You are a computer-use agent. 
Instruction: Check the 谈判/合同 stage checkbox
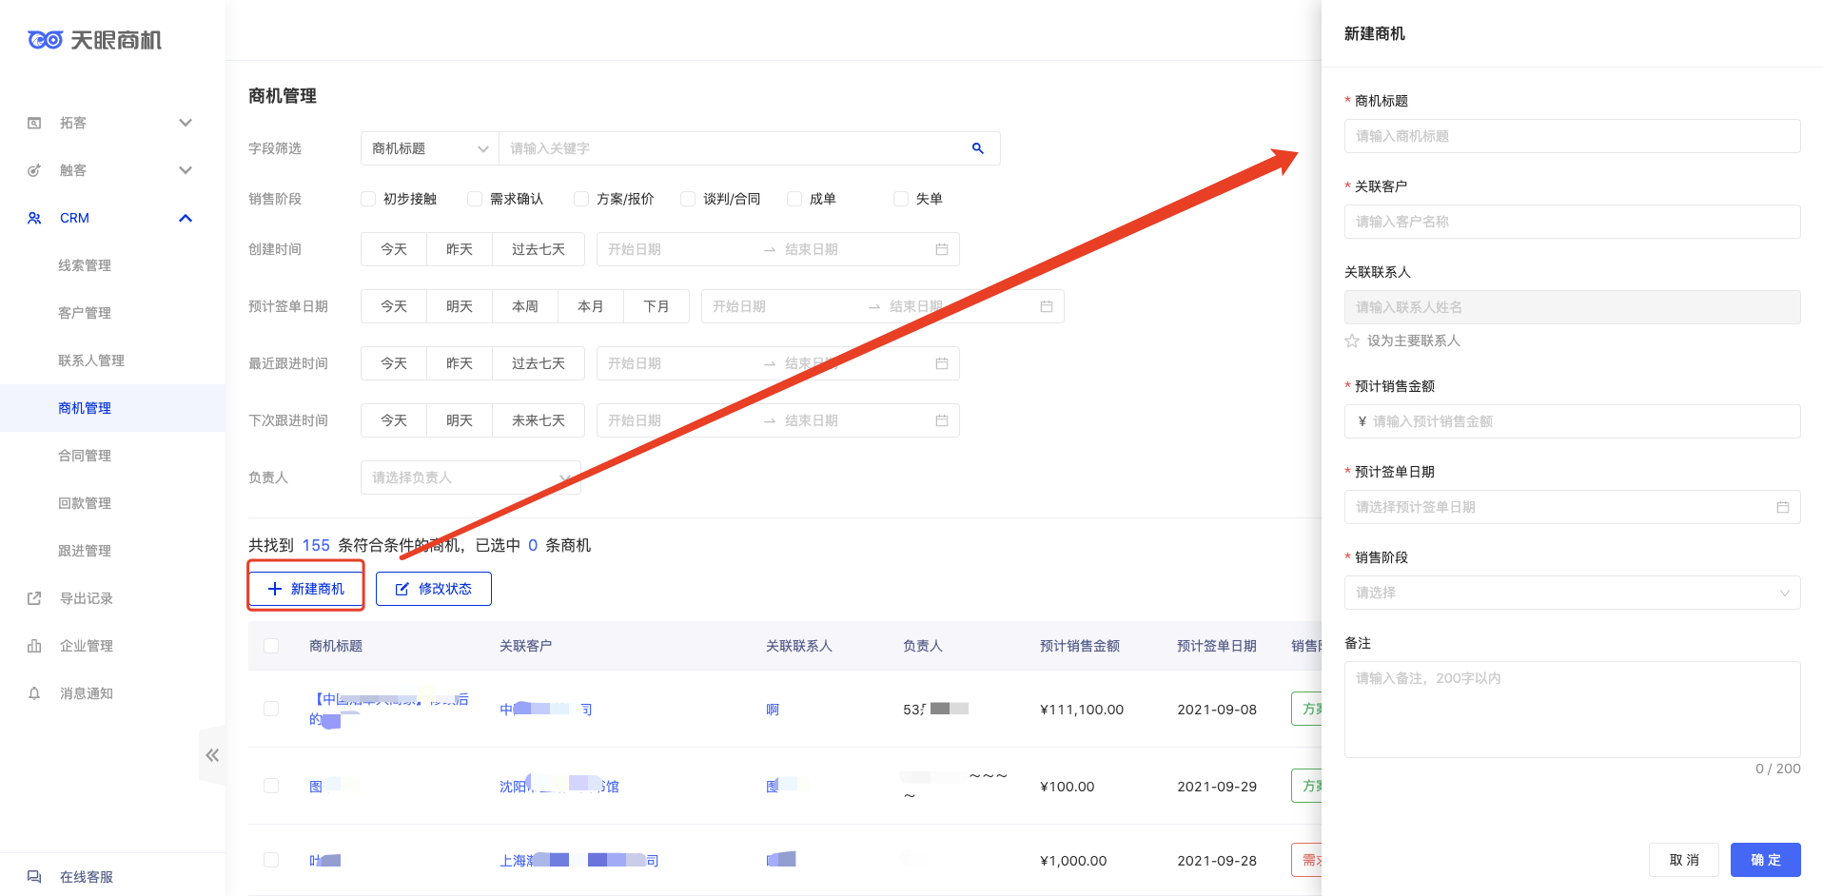[688, 199]
